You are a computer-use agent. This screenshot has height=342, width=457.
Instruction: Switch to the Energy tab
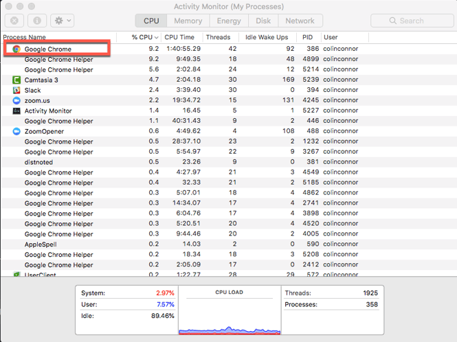pyautogui.click(x=229, y=21)
